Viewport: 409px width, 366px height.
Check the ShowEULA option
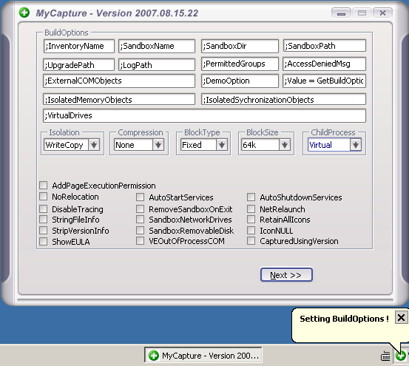coord(44,241)
